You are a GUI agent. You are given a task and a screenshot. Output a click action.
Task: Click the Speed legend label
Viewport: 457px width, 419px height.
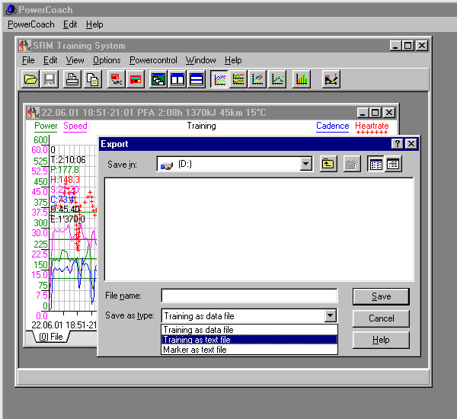coord(75,126)
